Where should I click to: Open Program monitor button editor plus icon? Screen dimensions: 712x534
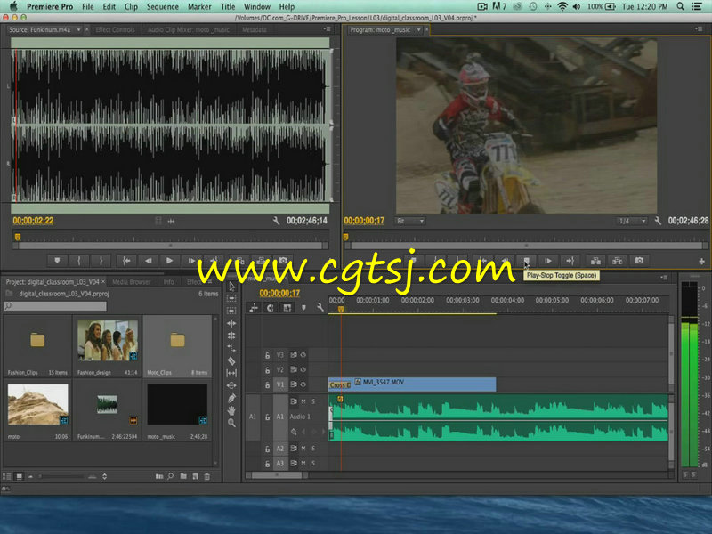[701, 262]
